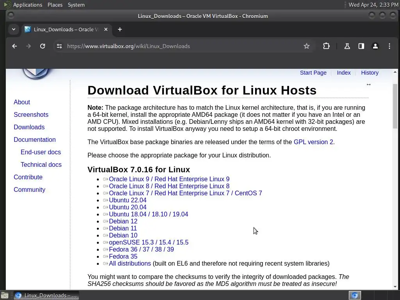This screenshot has width=400, height=300.
Task: Select Linux_Downloads window in taskbar
Action: [x=46, y=295]
